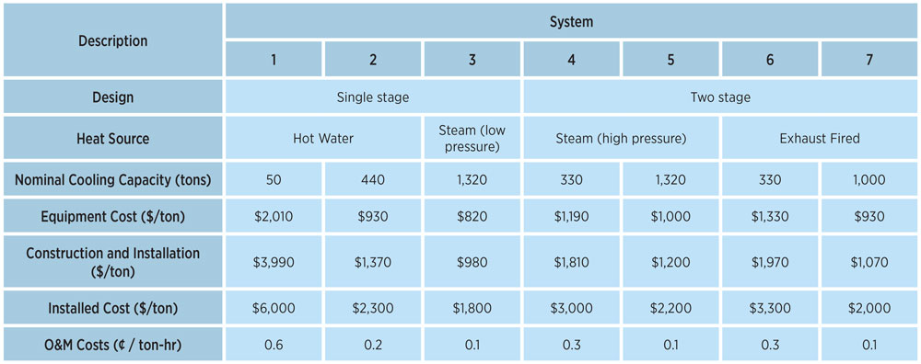Screen dimensions: 921x364
Task: Click the Exhaust Fired cell
Action: click(820, 138)
